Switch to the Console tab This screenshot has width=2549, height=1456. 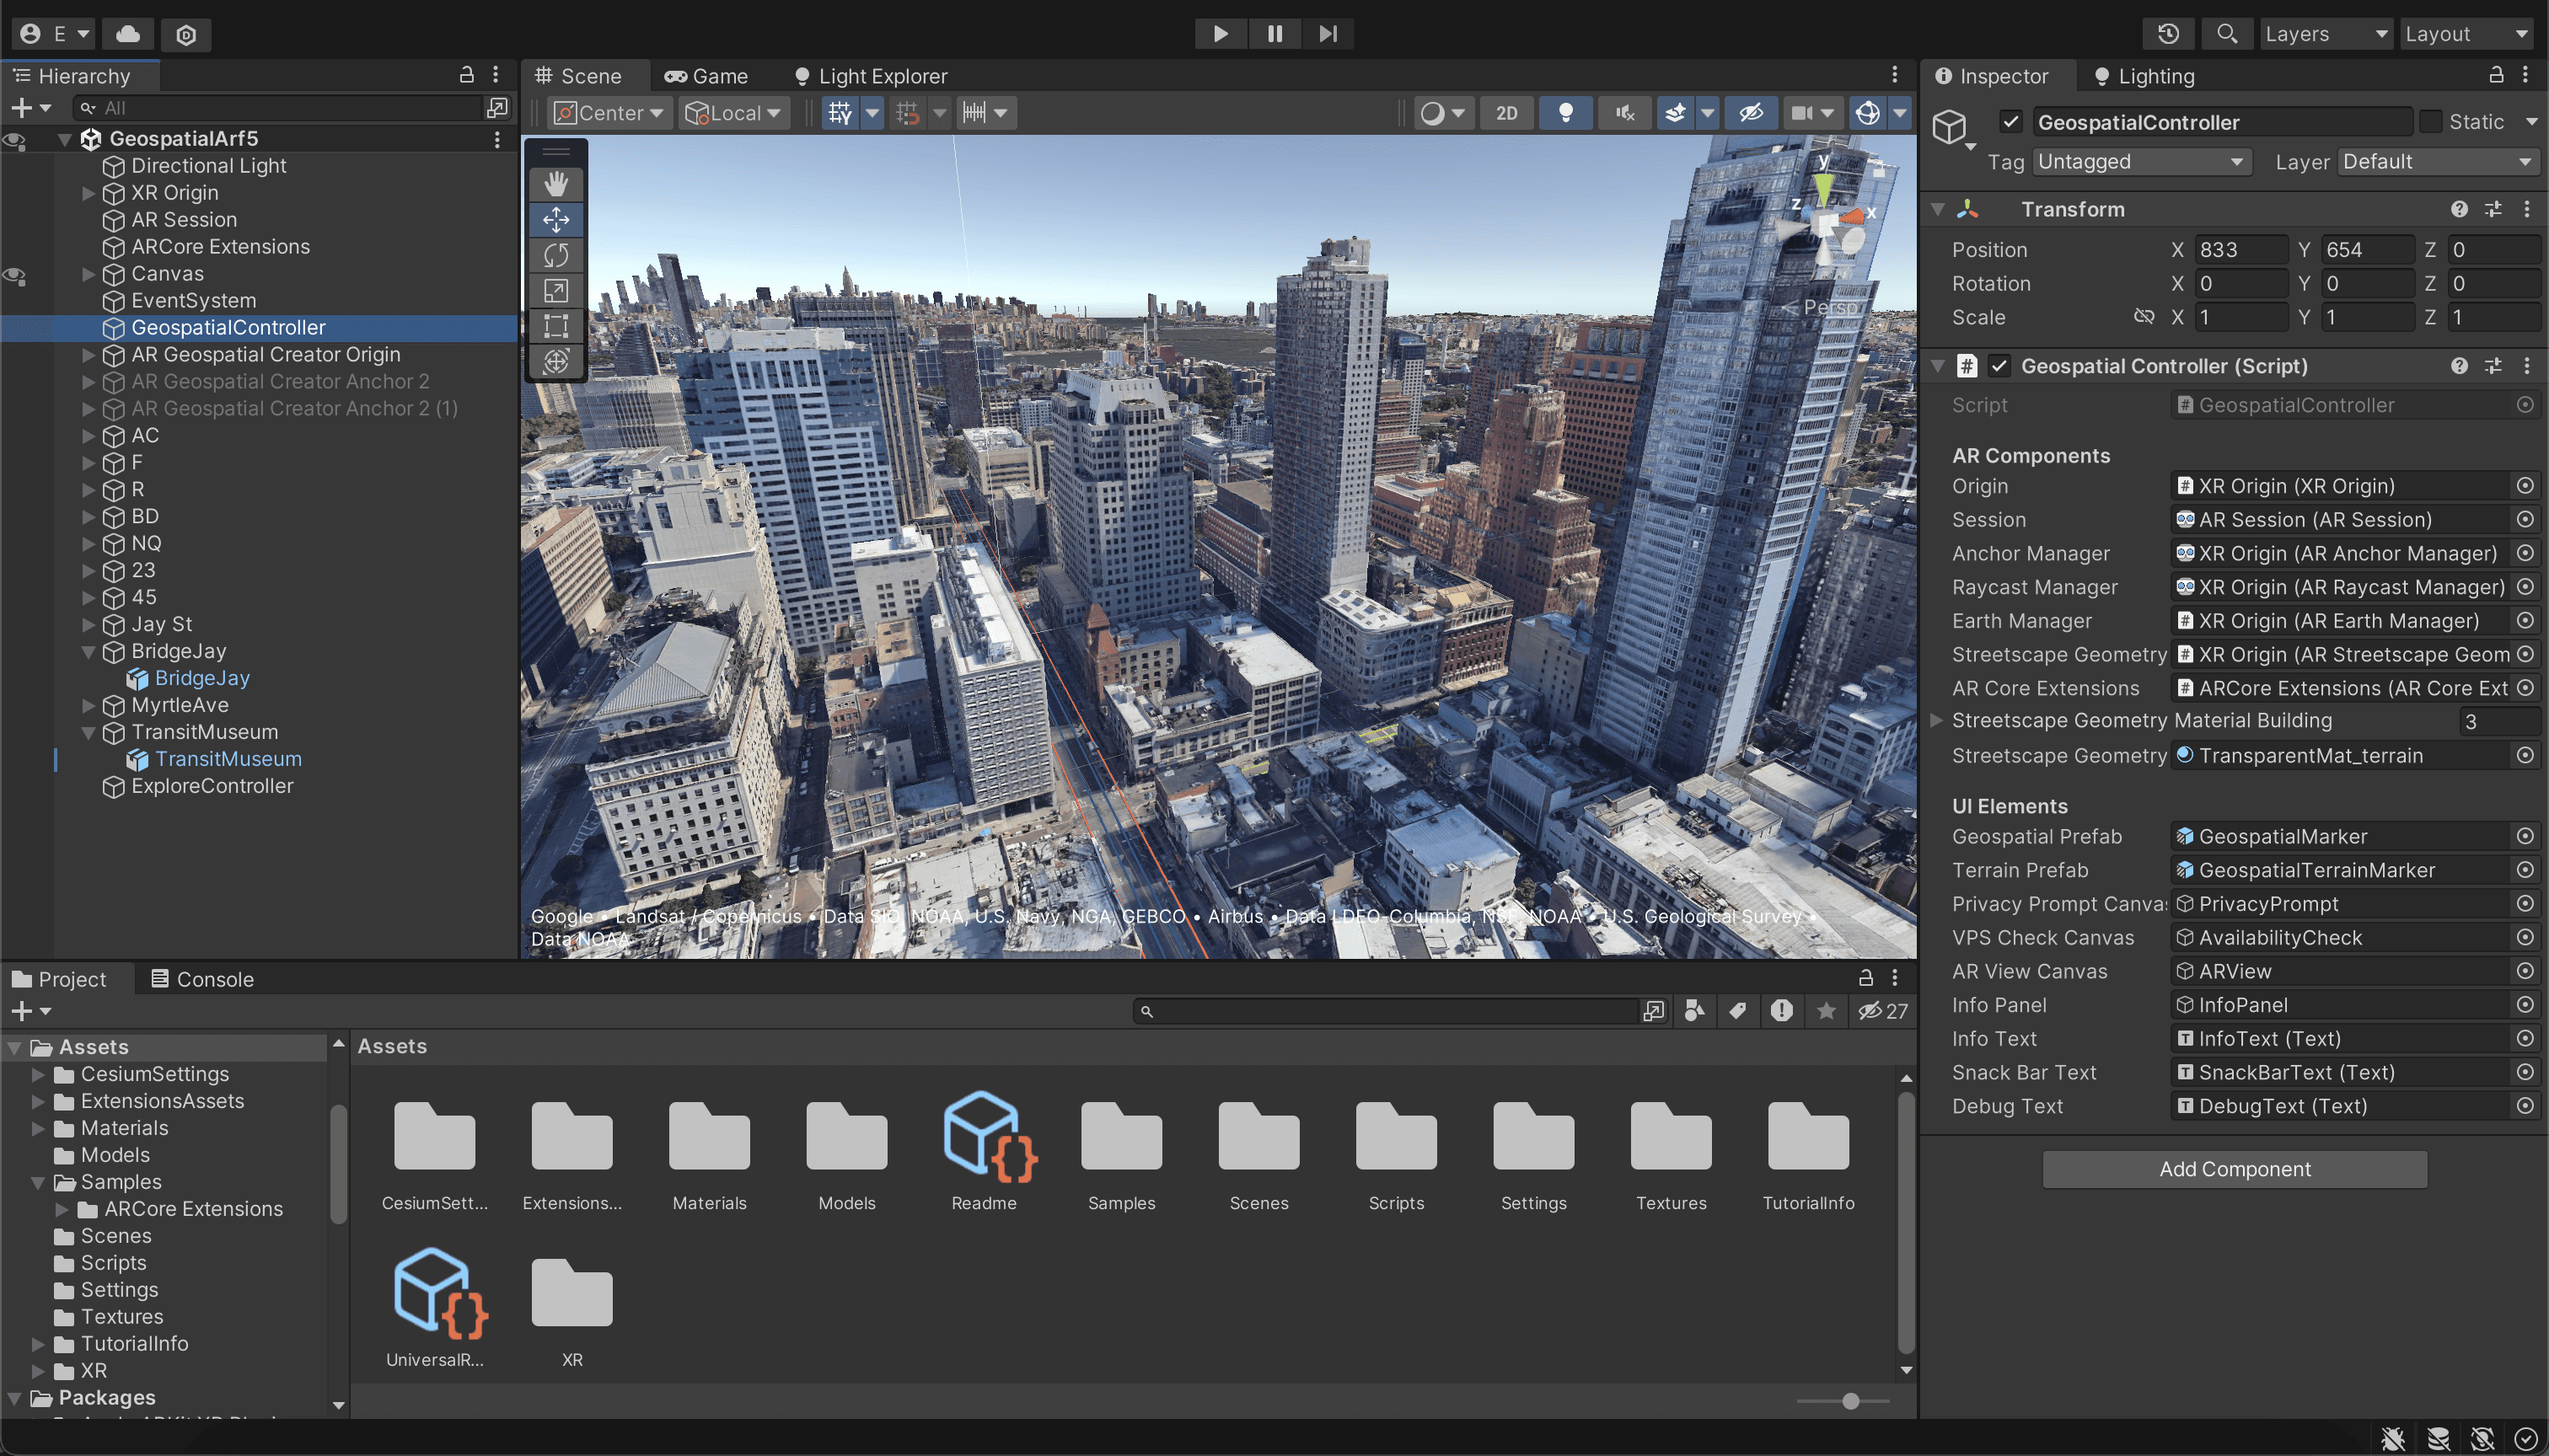tap(202, 979)
